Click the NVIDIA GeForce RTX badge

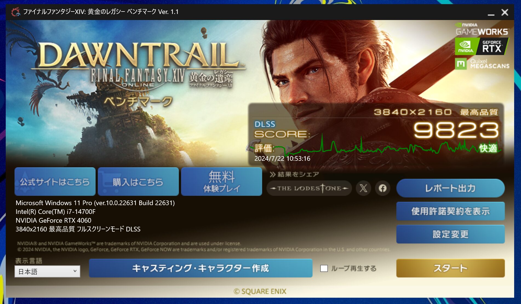point(482,46)
